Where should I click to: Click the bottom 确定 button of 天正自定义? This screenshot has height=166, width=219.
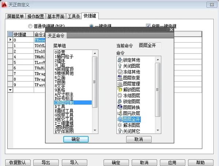[x=116, y=162]
